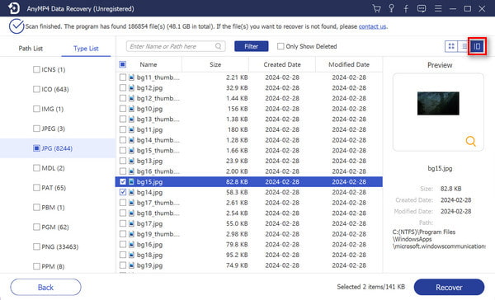The height and width of the screenshot is (300, 495).
Task: Switch to thumbnail grid view
Action: pyautogui.click(x=451, y=46)
